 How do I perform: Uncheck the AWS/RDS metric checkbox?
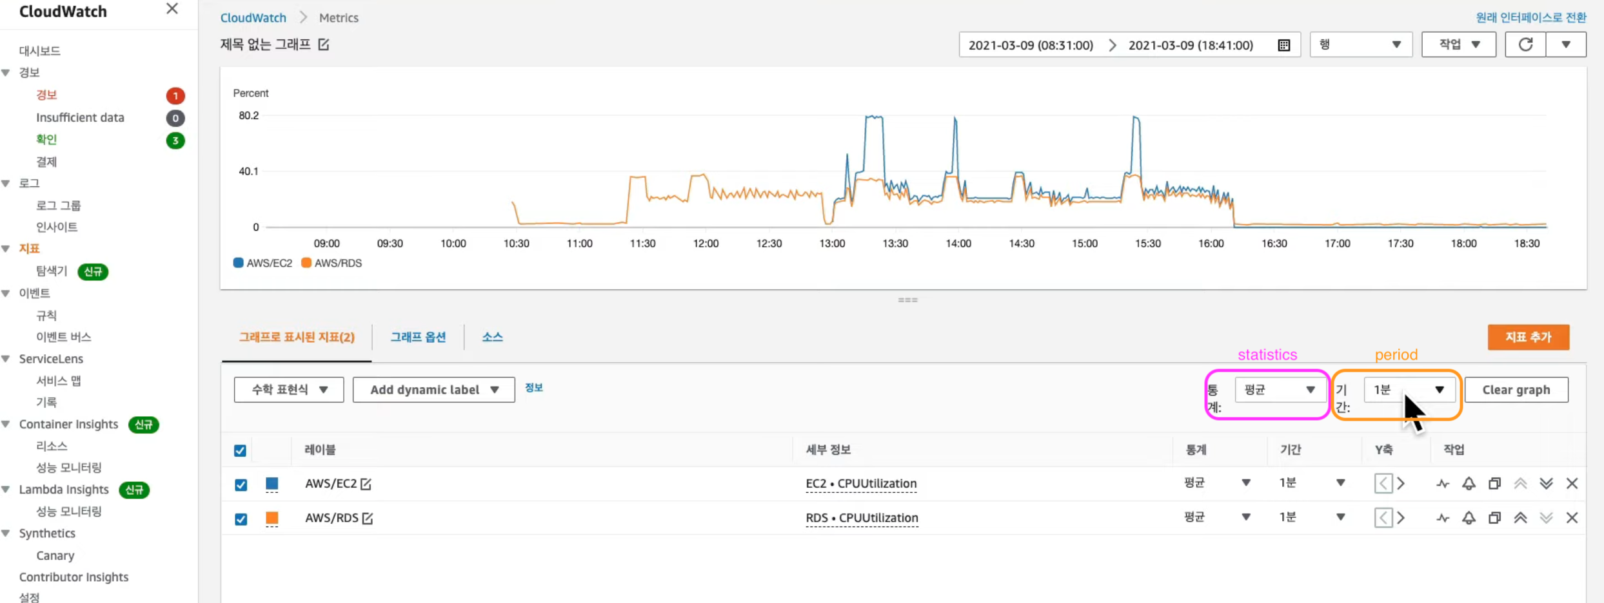pyautogui.click(x=241, y=519)
